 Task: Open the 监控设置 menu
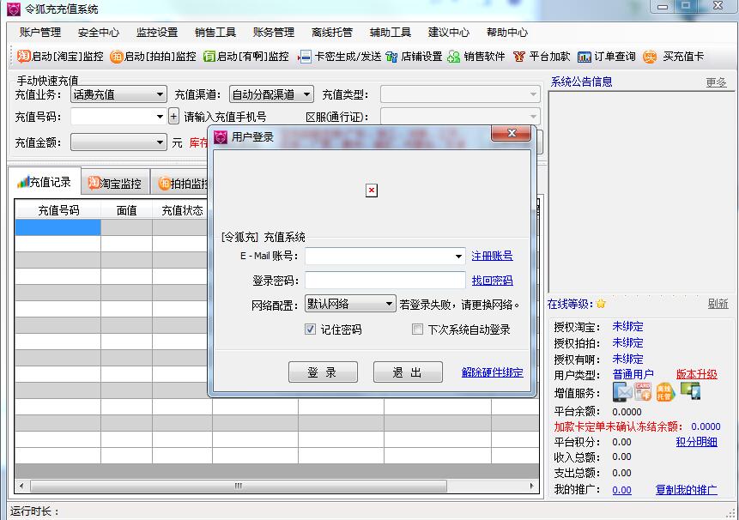coord(157,32)
